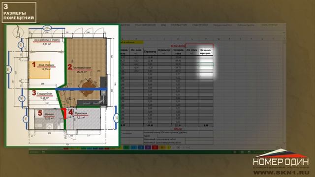
Task: Open the РАЗРАБОТЧИК ribbon tab
Action: point(179,25)
